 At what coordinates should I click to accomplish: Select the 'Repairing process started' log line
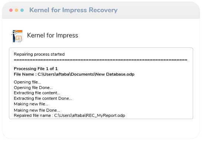click(39, 54)
